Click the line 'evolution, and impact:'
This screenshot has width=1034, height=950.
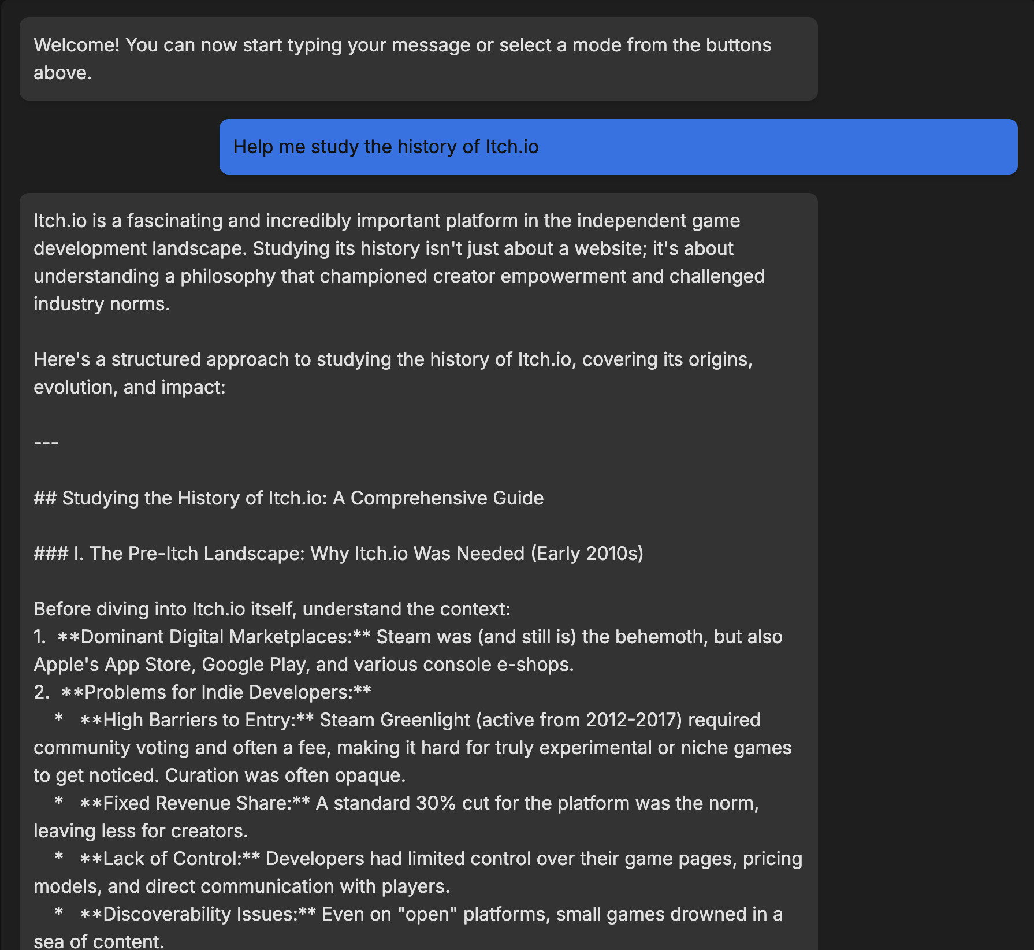(129, 387)
